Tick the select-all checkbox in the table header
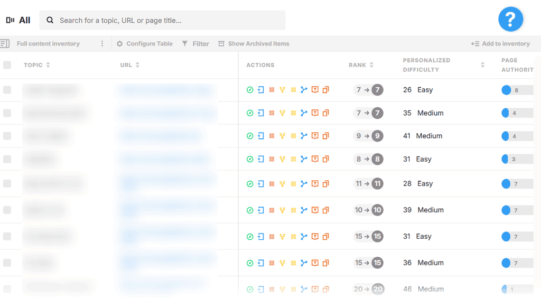 [7, 65]
